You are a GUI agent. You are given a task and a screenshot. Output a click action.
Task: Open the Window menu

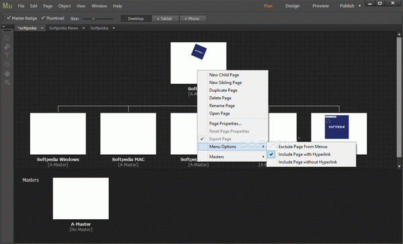point(99,6)
